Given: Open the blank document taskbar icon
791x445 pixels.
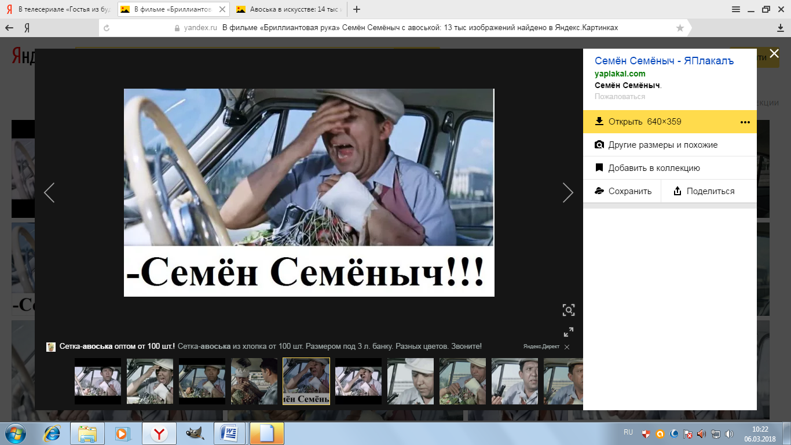Looking at the screenshot, I should pos(267,433).
